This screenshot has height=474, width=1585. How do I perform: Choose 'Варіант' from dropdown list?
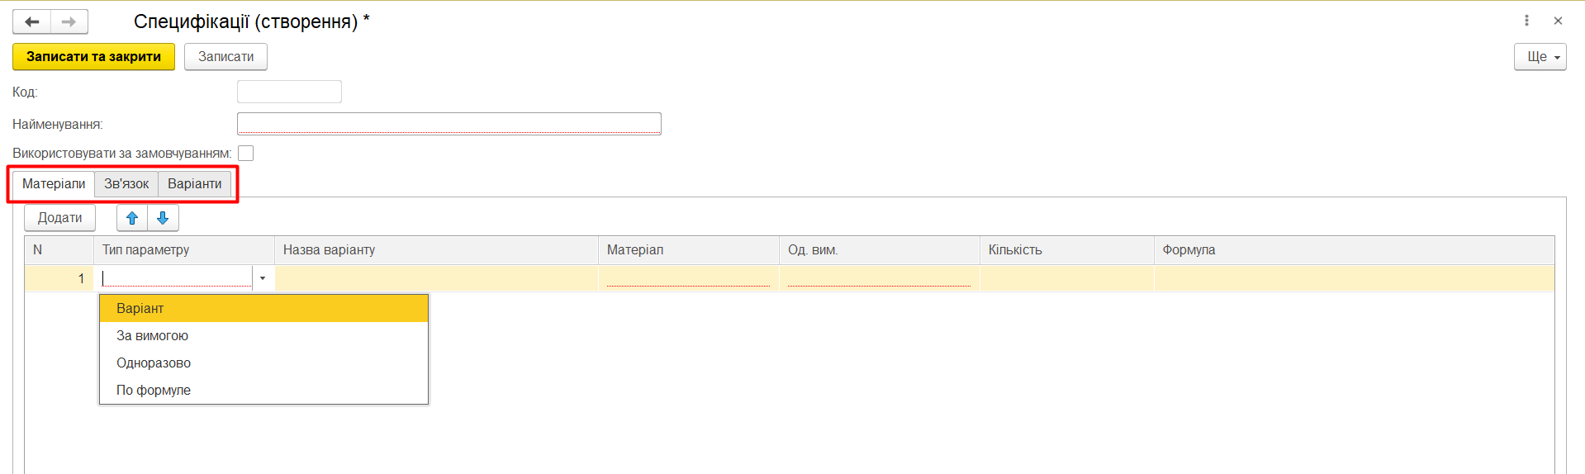(140, 309)
